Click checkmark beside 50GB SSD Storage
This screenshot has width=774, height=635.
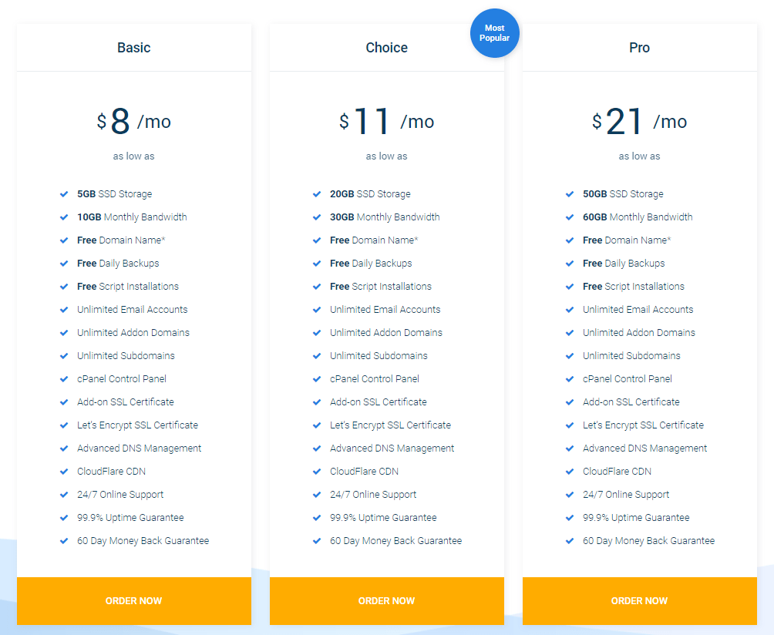pyautogui.click(x=570, y=194)
